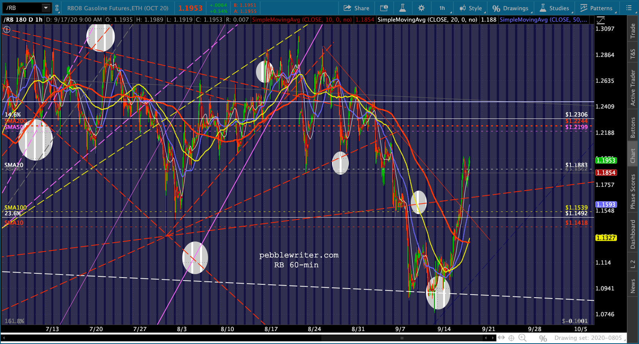Click the price scale curve icon
Image resolution: width=639 pixels, height=344 pixels.
tap(601, 20)
